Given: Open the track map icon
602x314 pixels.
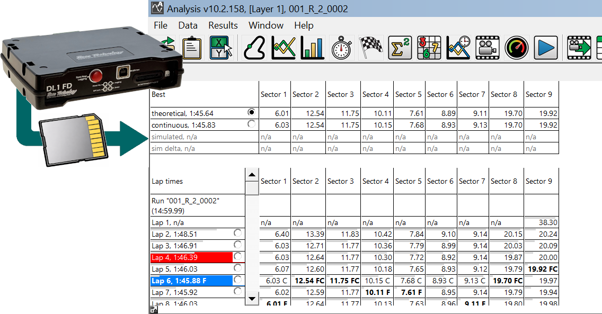Looking at the screenshot, I should click(x=254, y=48).
